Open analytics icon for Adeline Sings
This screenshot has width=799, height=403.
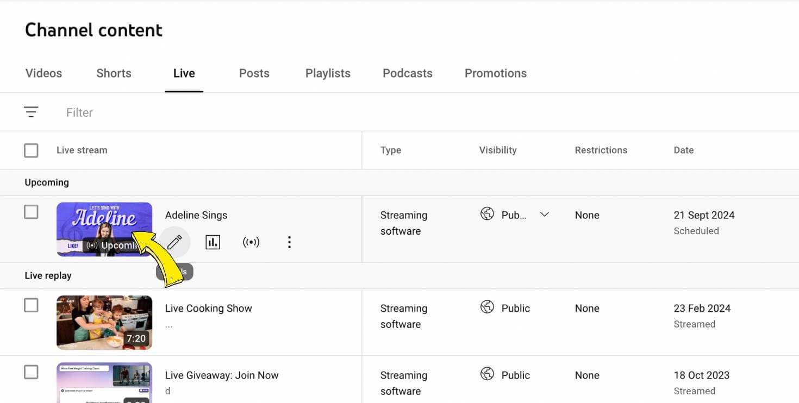(213, 242)
